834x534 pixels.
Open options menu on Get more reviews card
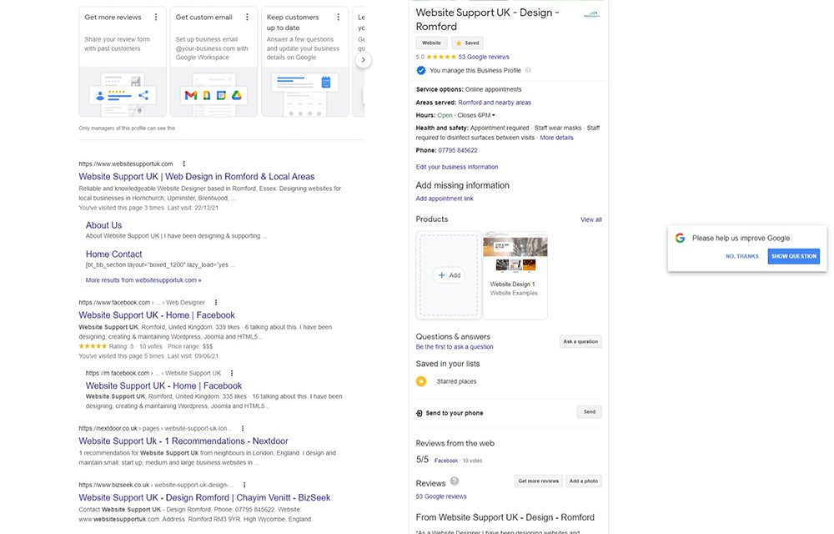pyautogui.click(x=156, y=17)
